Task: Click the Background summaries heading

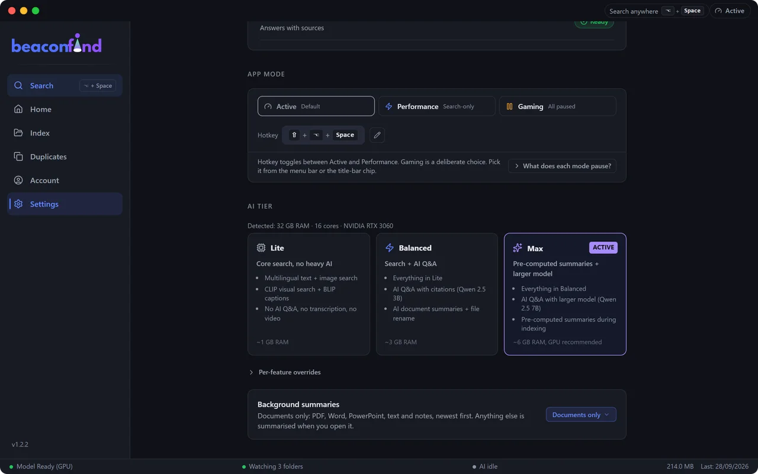Action: (x=298, y=404)
